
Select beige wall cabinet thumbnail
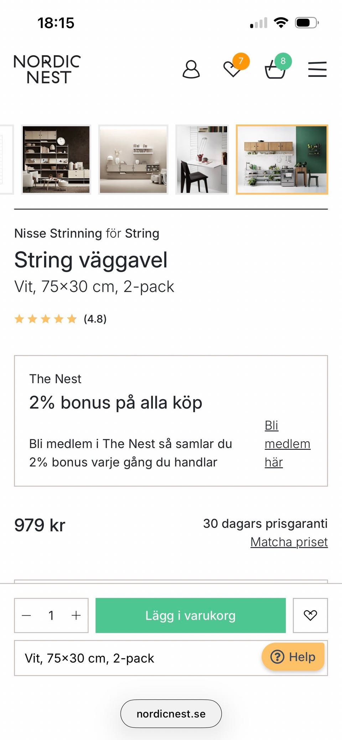[133, 159]
